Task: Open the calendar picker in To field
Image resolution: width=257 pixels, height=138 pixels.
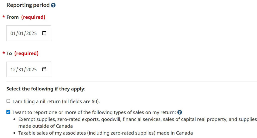Action: 44,69
